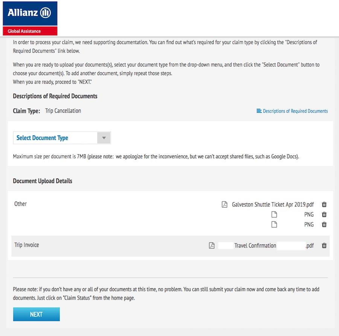Select the Trip Invoice row label
This screenshot has width=339, height=336.
(x=27, y=245)
